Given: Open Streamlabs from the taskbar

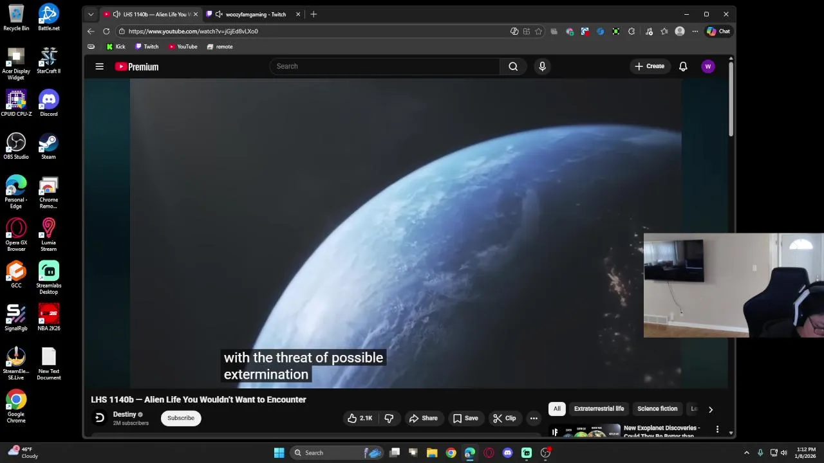Looking at the screenshot, I should 527,453.
